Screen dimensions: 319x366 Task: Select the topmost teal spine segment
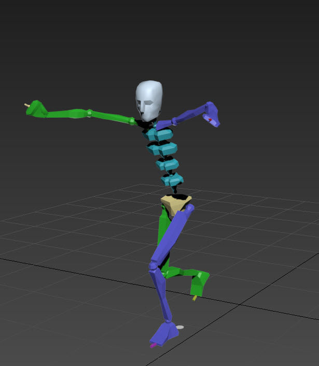(x=159, y=134)
